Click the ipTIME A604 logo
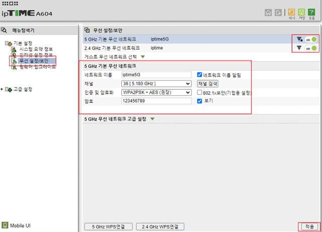 click(x=27, y=14)
